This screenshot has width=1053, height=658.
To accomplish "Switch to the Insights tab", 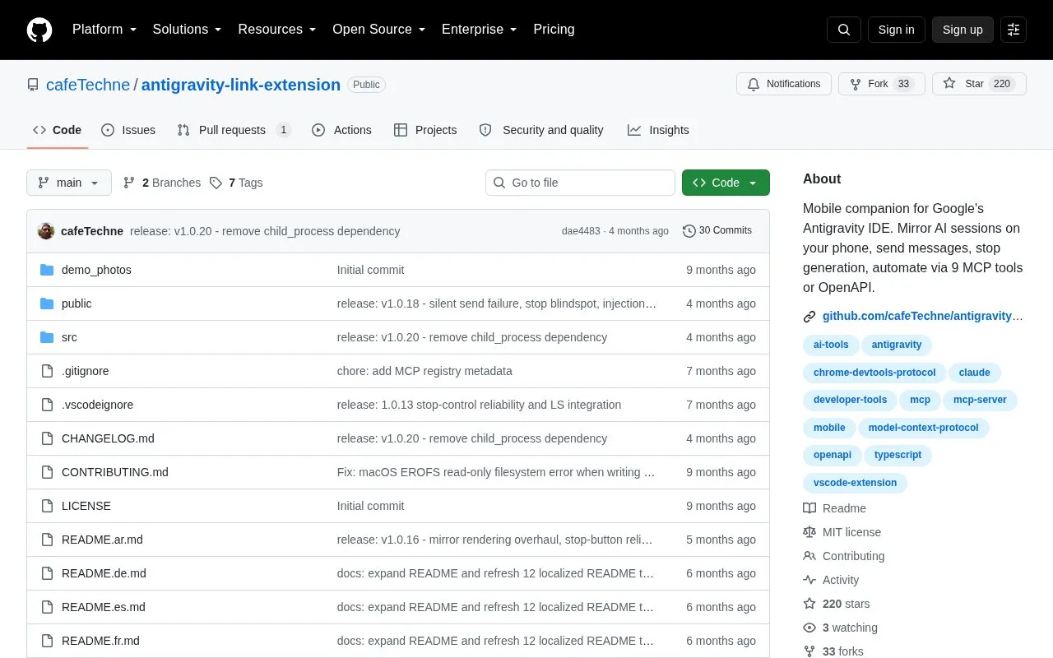I will [658, 130].
